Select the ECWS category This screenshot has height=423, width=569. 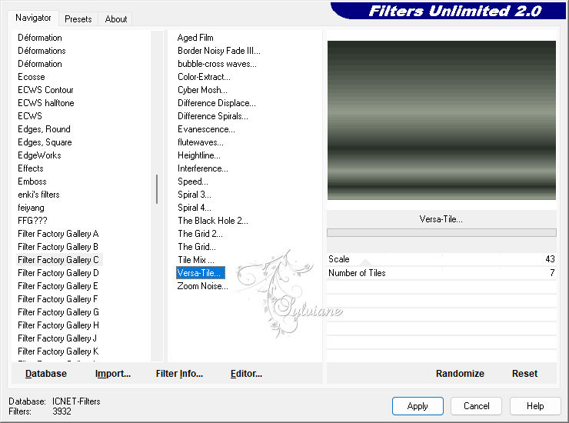[30, 116]
